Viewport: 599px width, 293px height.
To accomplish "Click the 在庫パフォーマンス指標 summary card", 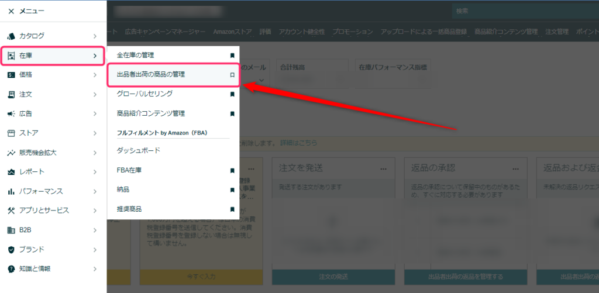I will [393, 74].
